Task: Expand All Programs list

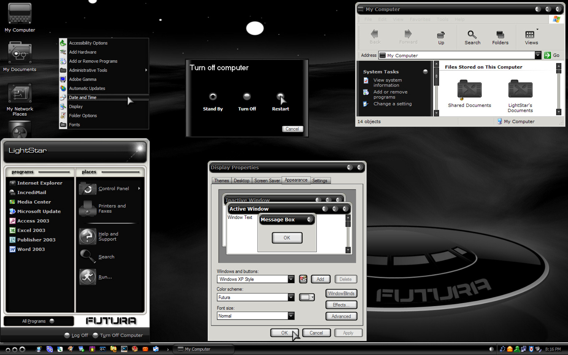Action: coord(38,321)
